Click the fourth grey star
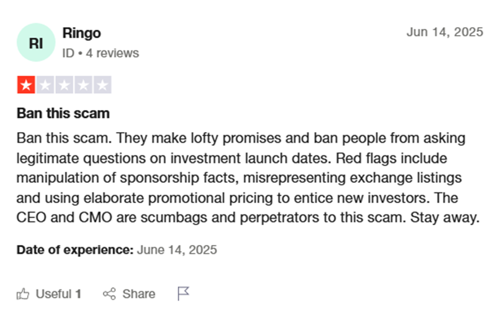 83,85
